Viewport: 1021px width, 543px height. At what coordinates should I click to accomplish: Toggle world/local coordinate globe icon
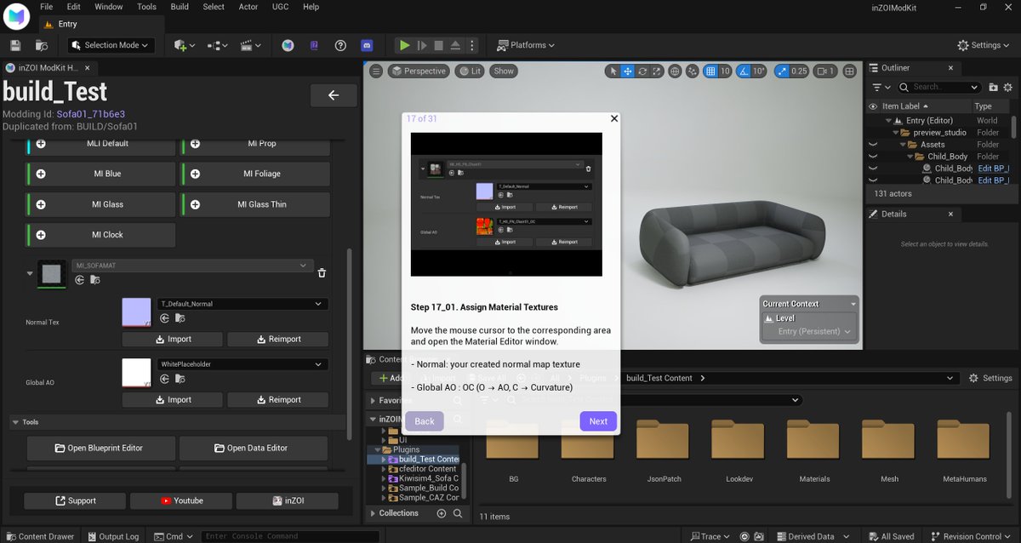click(675, 71)
